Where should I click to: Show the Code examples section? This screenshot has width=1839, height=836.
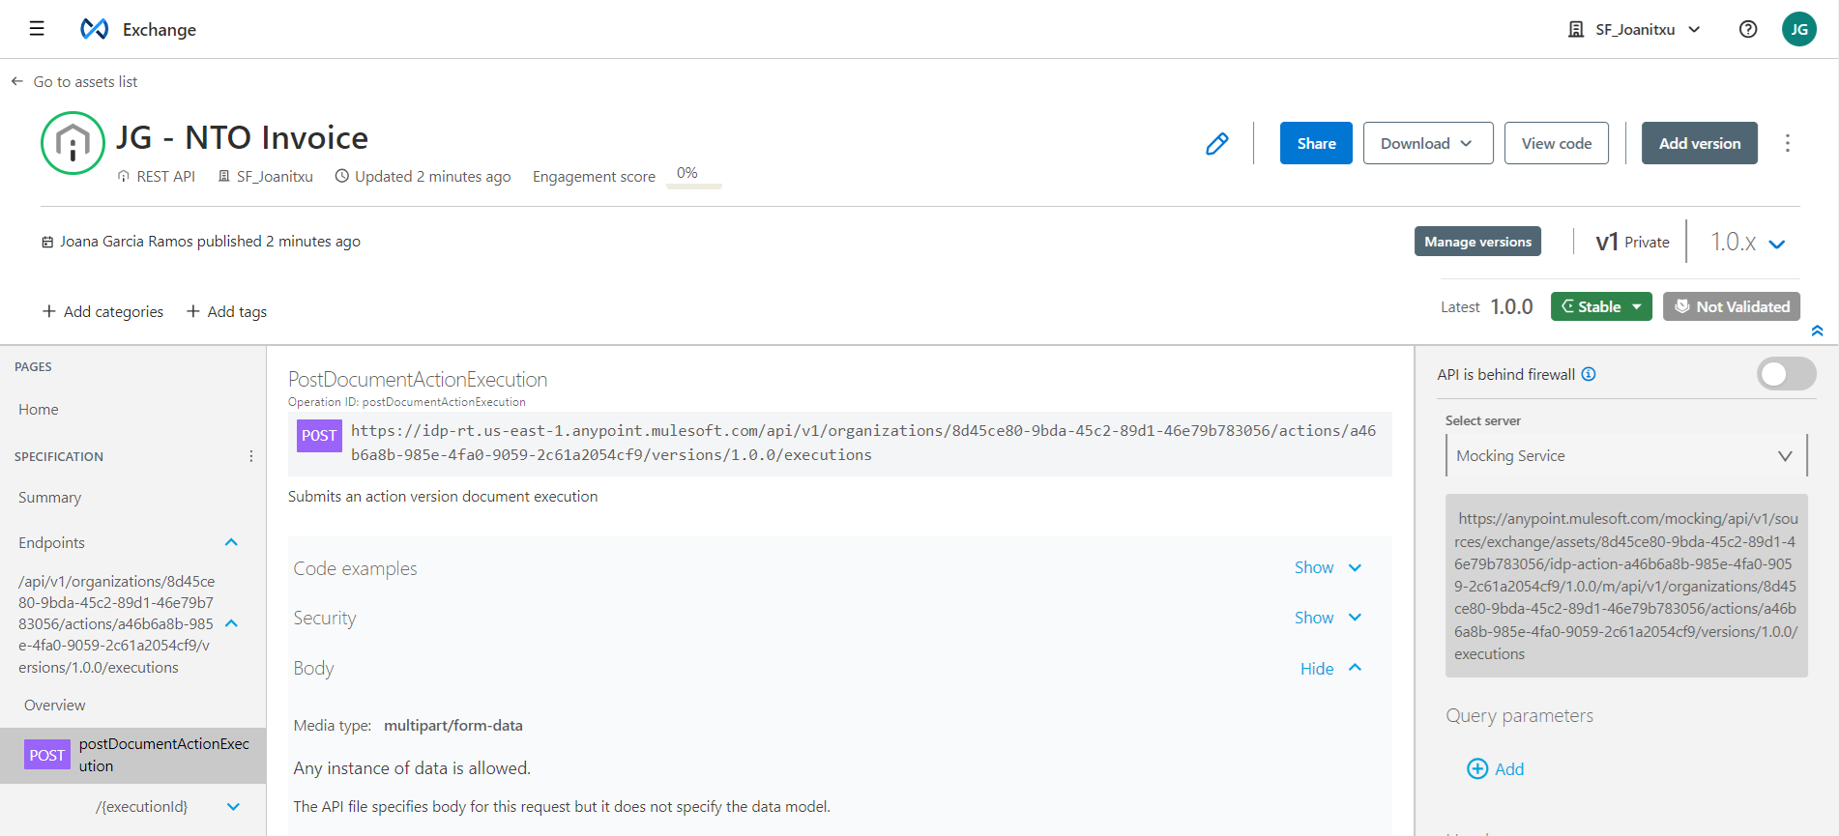1328,567
